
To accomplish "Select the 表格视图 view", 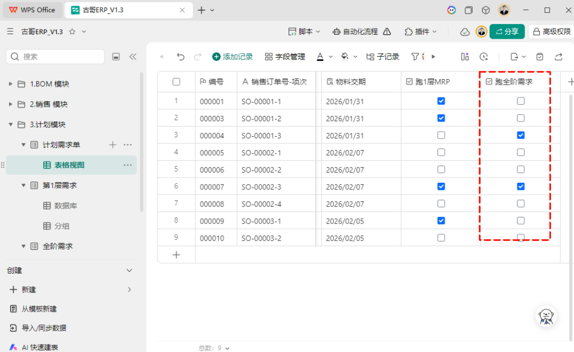I will tap(72, 165).
